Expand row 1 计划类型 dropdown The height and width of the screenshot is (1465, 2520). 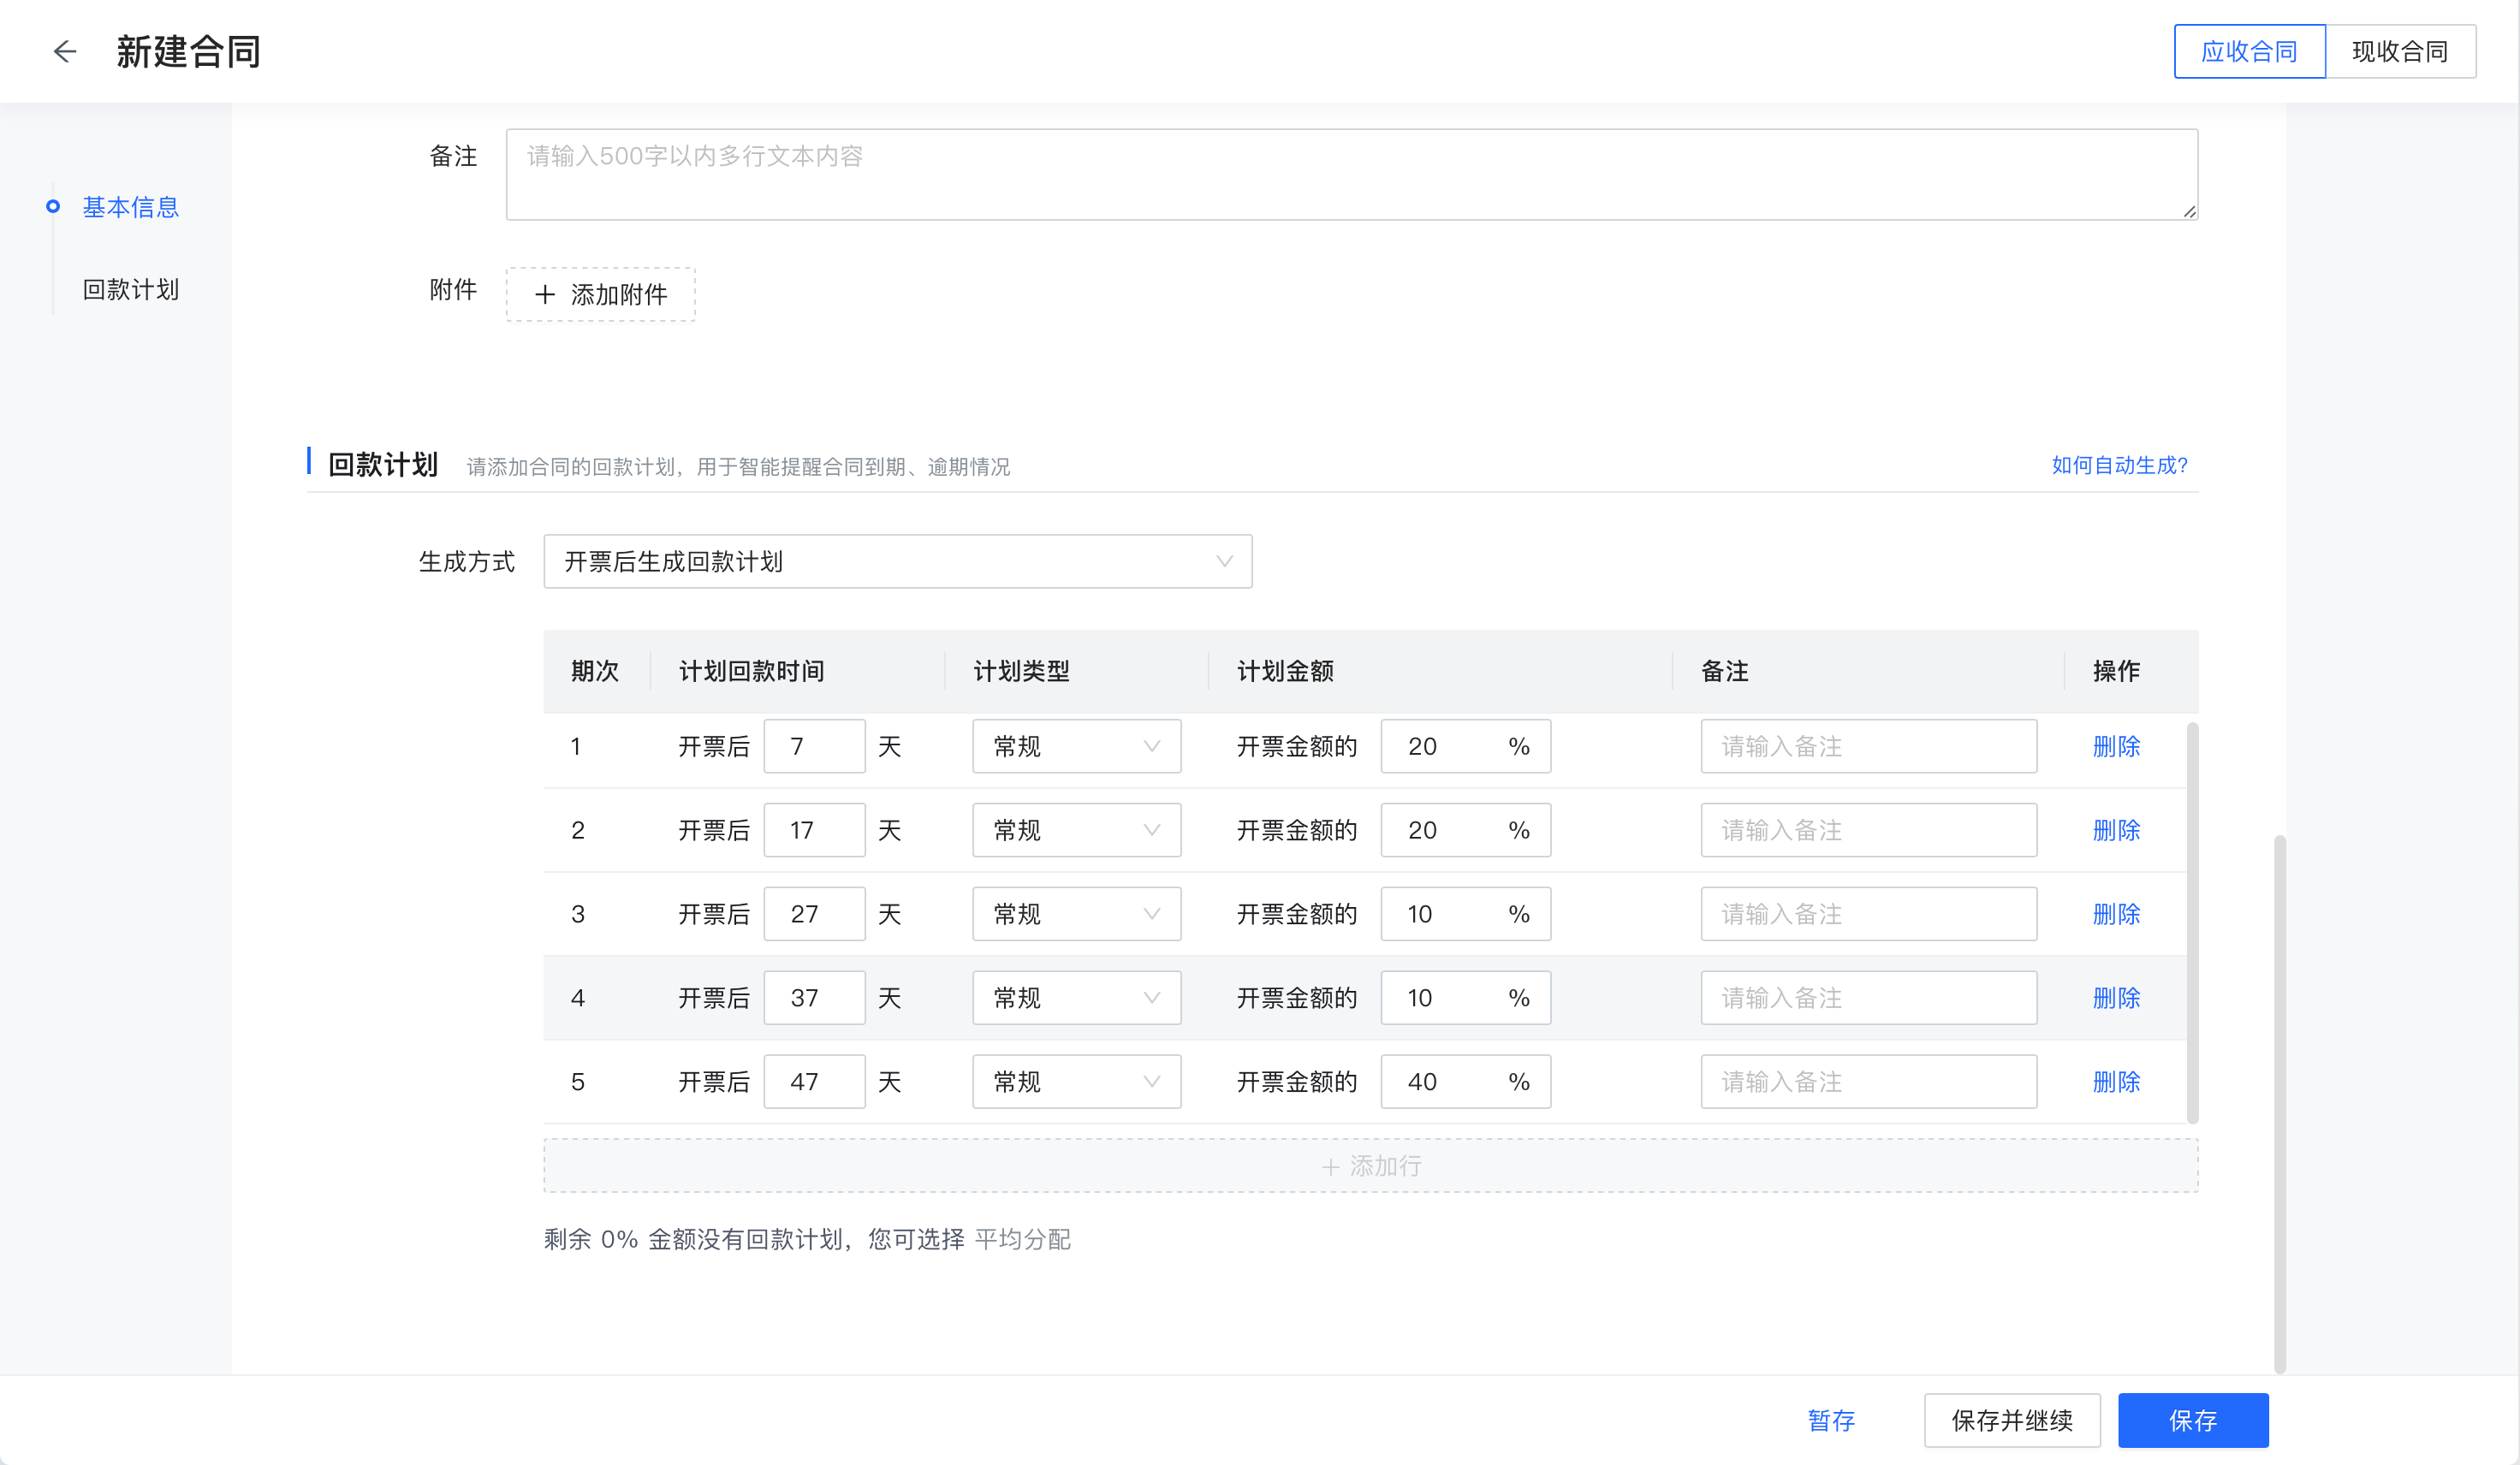tap(1075, 746)
